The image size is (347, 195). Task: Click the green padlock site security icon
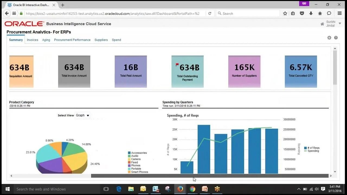point(21,13)
